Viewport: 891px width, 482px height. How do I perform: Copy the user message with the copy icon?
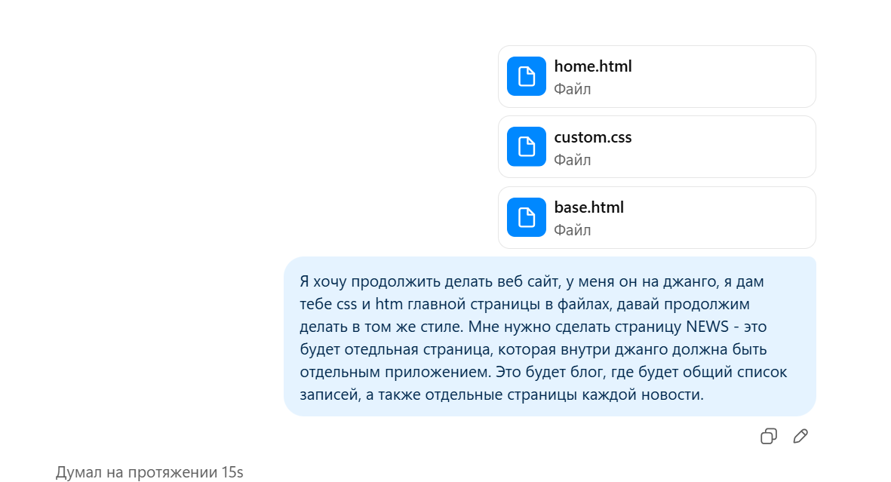coord(769,436)
